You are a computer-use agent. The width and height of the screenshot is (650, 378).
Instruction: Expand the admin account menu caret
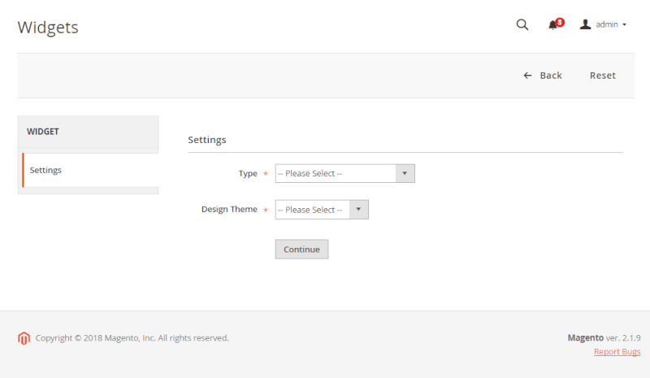(x=624, y=25)
